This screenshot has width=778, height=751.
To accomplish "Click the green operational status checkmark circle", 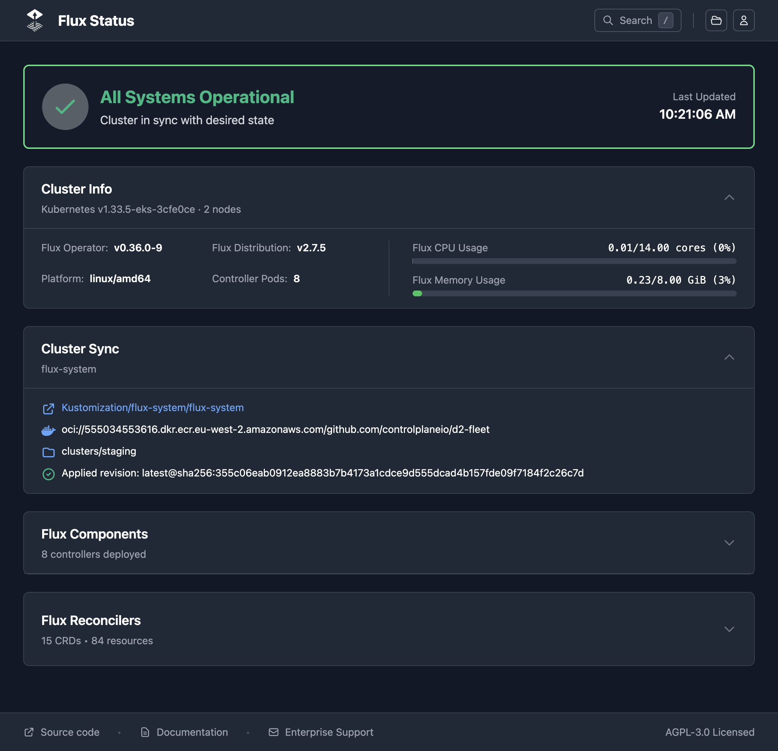I will 65,106.
